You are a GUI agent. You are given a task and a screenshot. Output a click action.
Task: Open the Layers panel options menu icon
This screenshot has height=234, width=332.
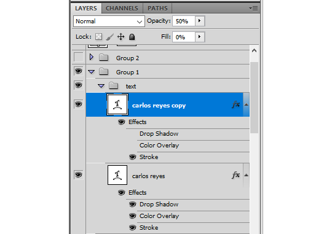pos(253,8)
